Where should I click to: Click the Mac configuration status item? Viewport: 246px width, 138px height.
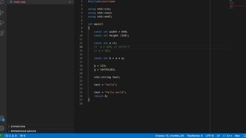point(238,136)
